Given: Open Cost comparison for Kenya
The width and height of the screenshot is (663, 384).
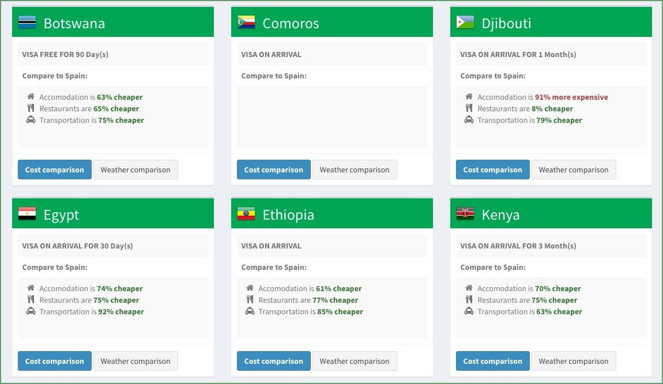Looking at the screenshot, I should [493, 361].
